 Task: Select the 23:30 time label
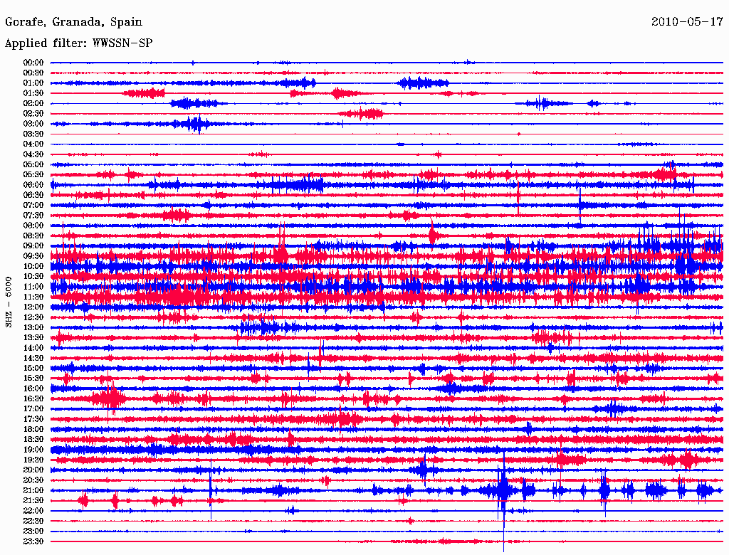[x=33, y=541]
